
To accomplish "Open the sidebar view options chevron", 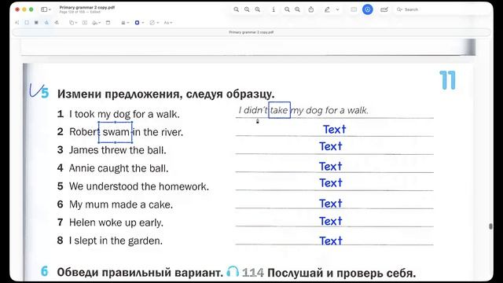I will (50, 9).
